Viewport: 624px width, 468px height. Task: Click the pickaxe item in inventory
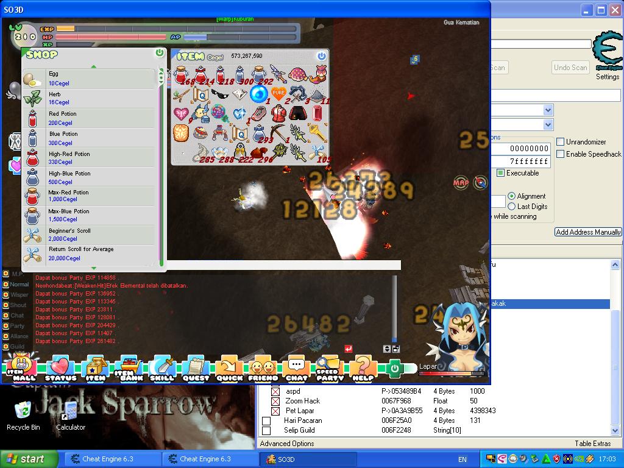pyautogui.click(x=278, y=133)
